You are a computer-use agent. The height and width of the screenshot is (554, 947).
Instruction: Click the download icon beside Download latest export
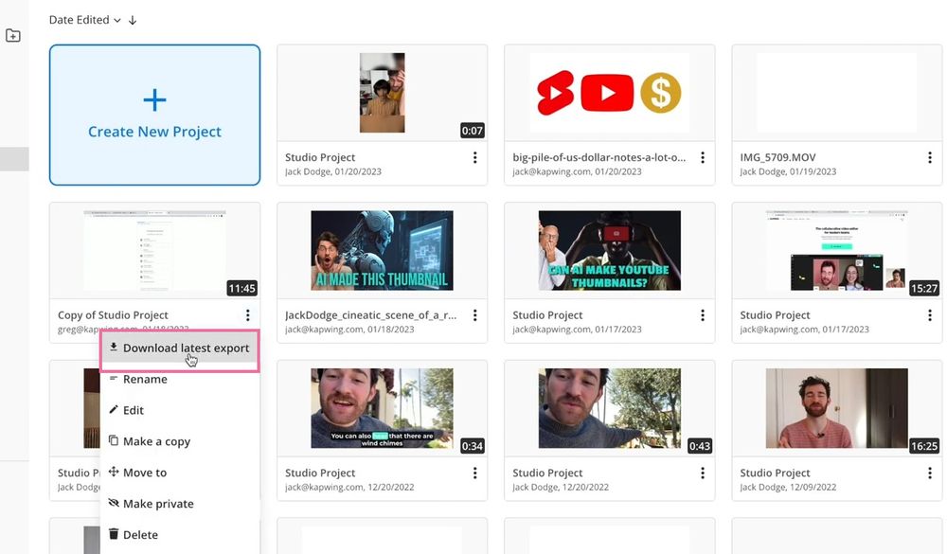click(x=113, y=348)
